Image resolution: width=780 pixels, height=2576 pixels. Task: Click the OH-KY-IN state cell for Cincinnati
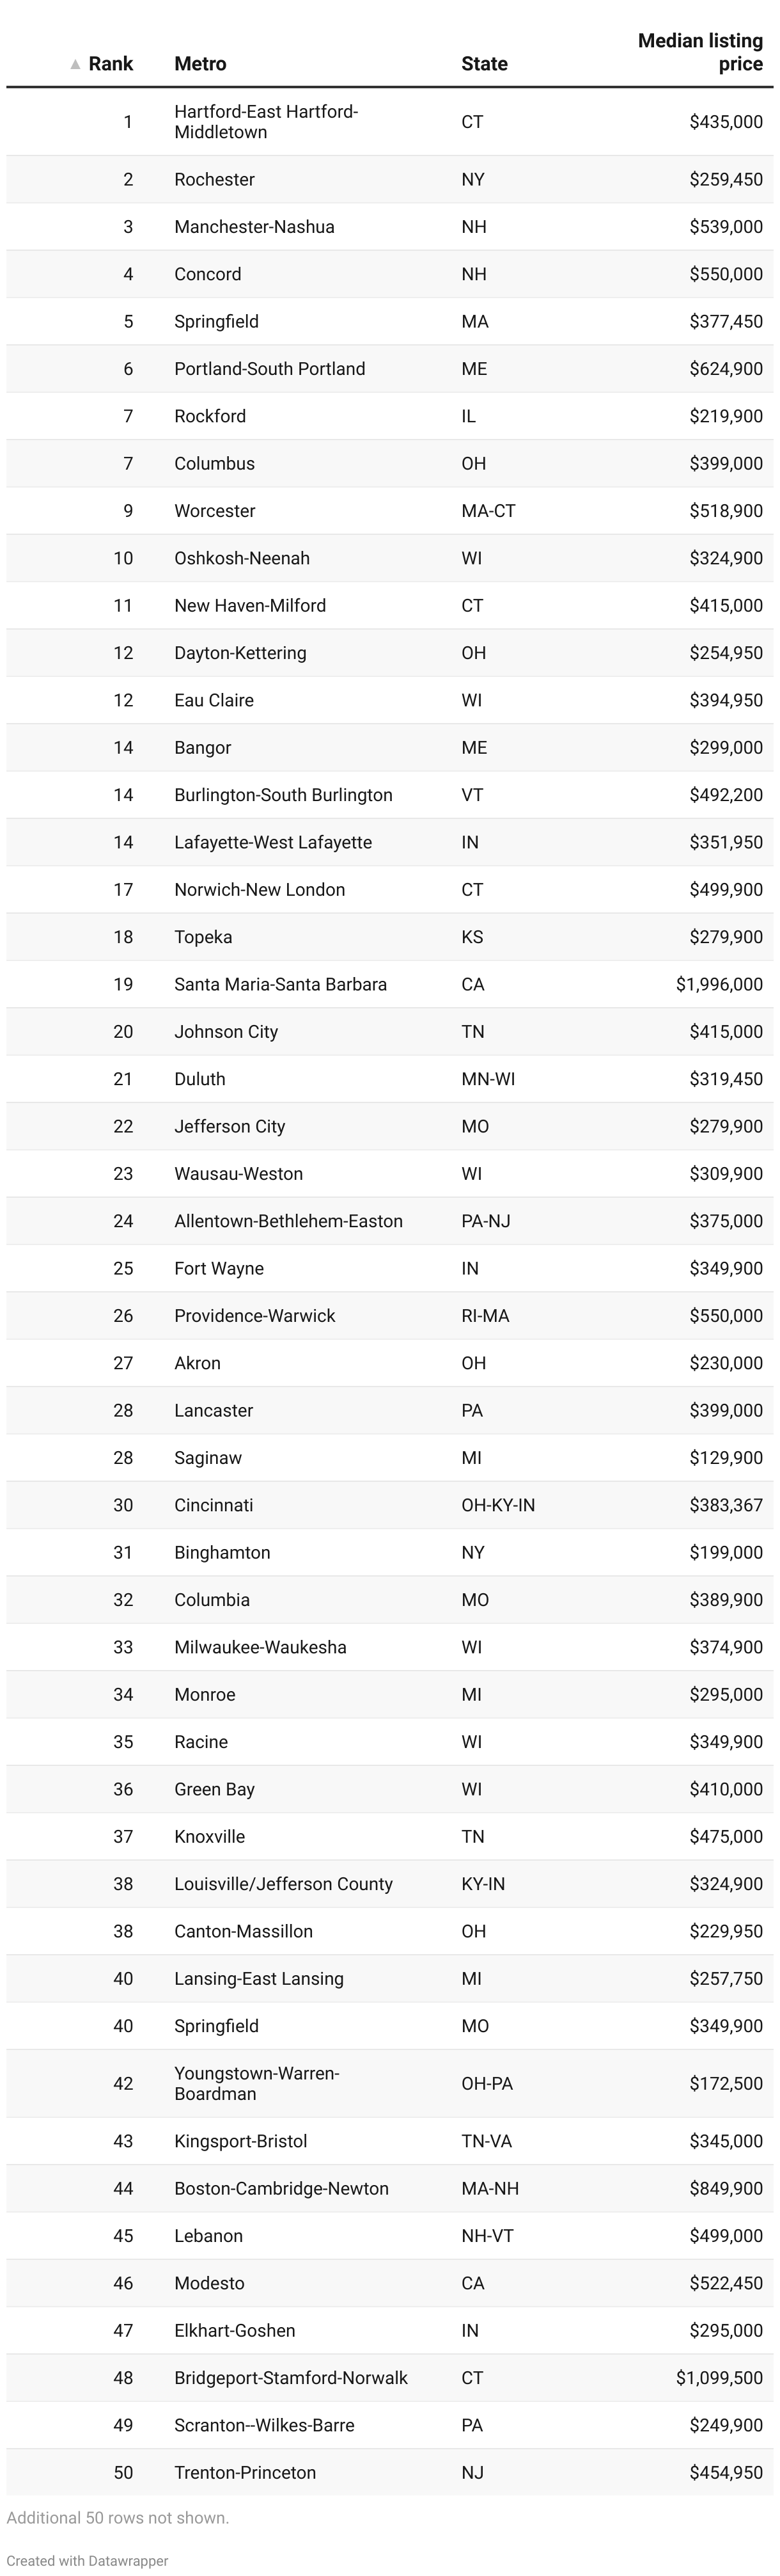pyautogui.click(x=497, y=1505)
